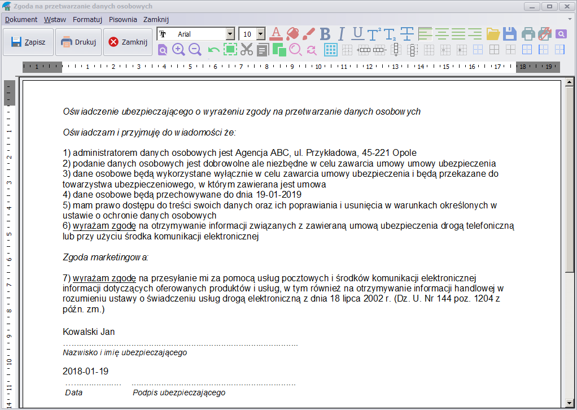The height and width of the screenshot is (410, 577).
Task: Click the vertical cells icon with minus above
Action: (412, 50)
